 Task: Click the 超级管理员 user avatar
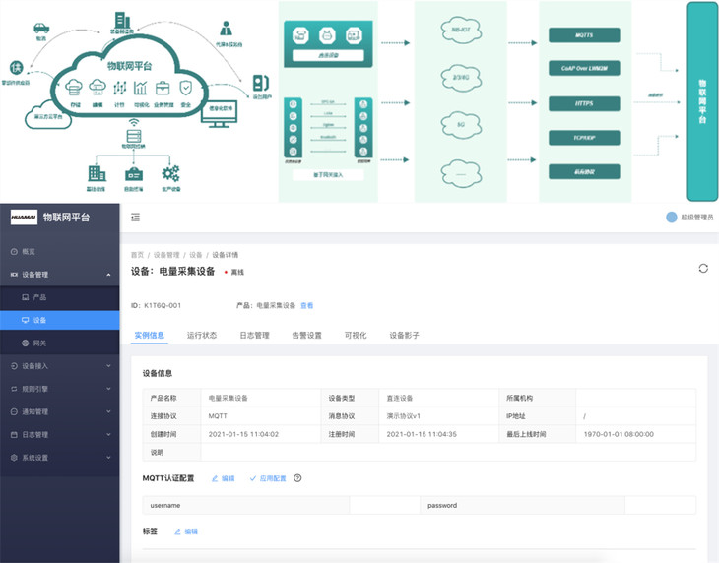tap(672, 217)
